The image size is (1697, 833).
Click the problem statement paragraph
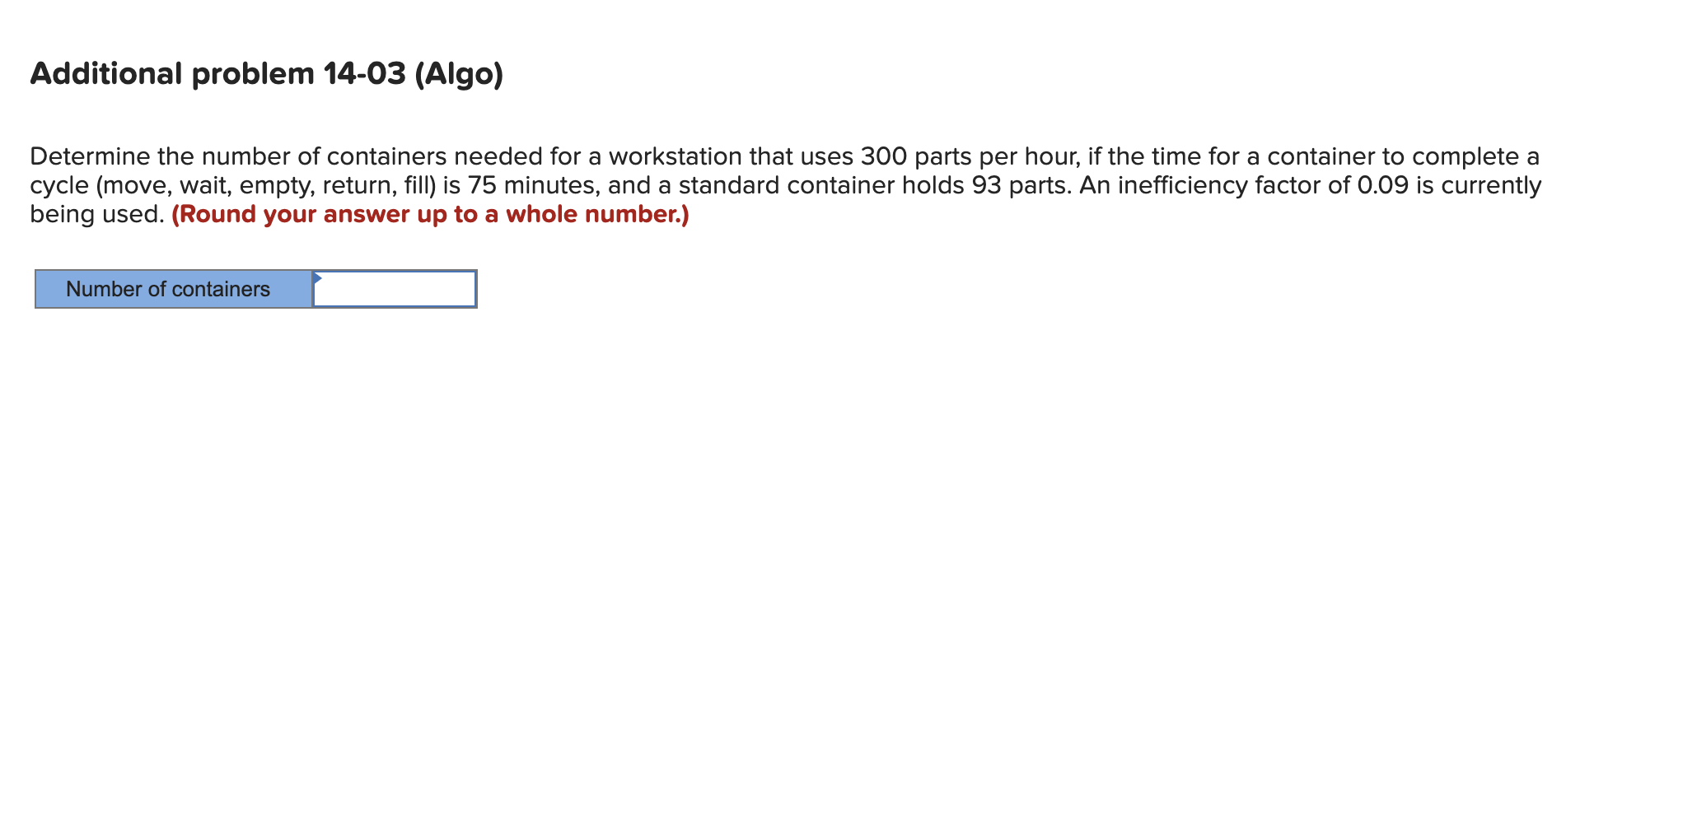(783, 183)
